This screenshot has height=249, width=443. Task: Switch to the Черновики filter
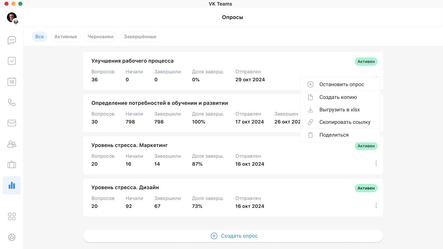tap(100, 37)
